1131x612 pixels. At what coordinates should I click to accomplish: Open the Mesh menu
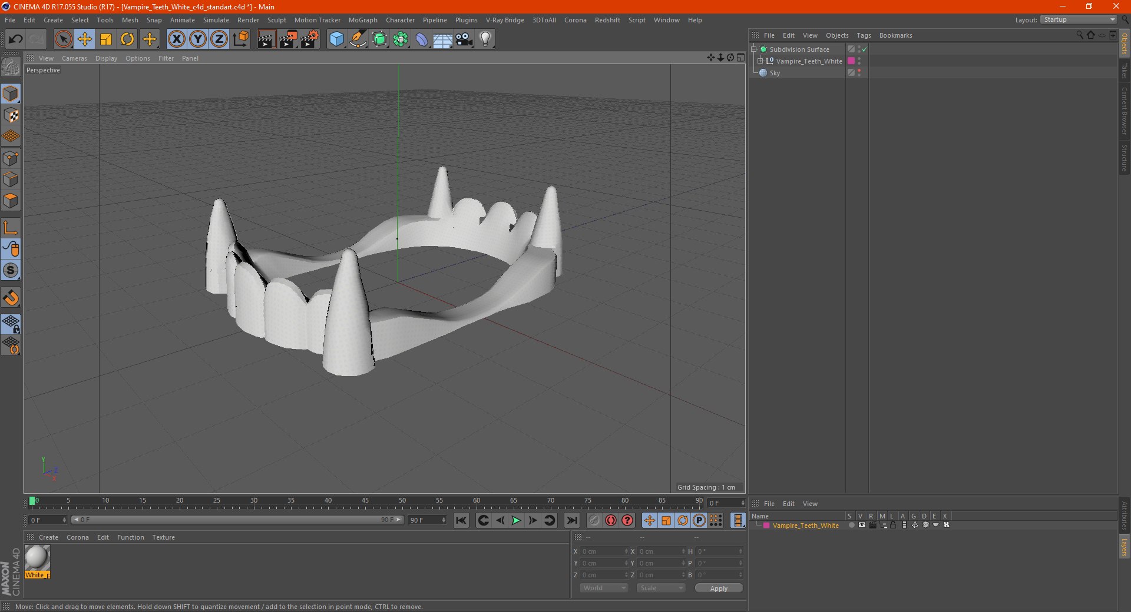coord(130,20)
